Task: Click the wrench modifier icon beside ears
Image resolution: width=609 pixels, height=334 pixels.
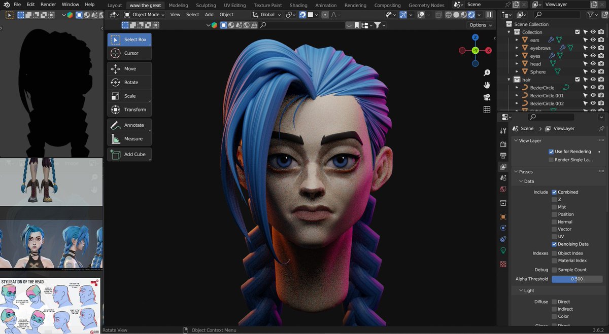Action: pos(551,40)
